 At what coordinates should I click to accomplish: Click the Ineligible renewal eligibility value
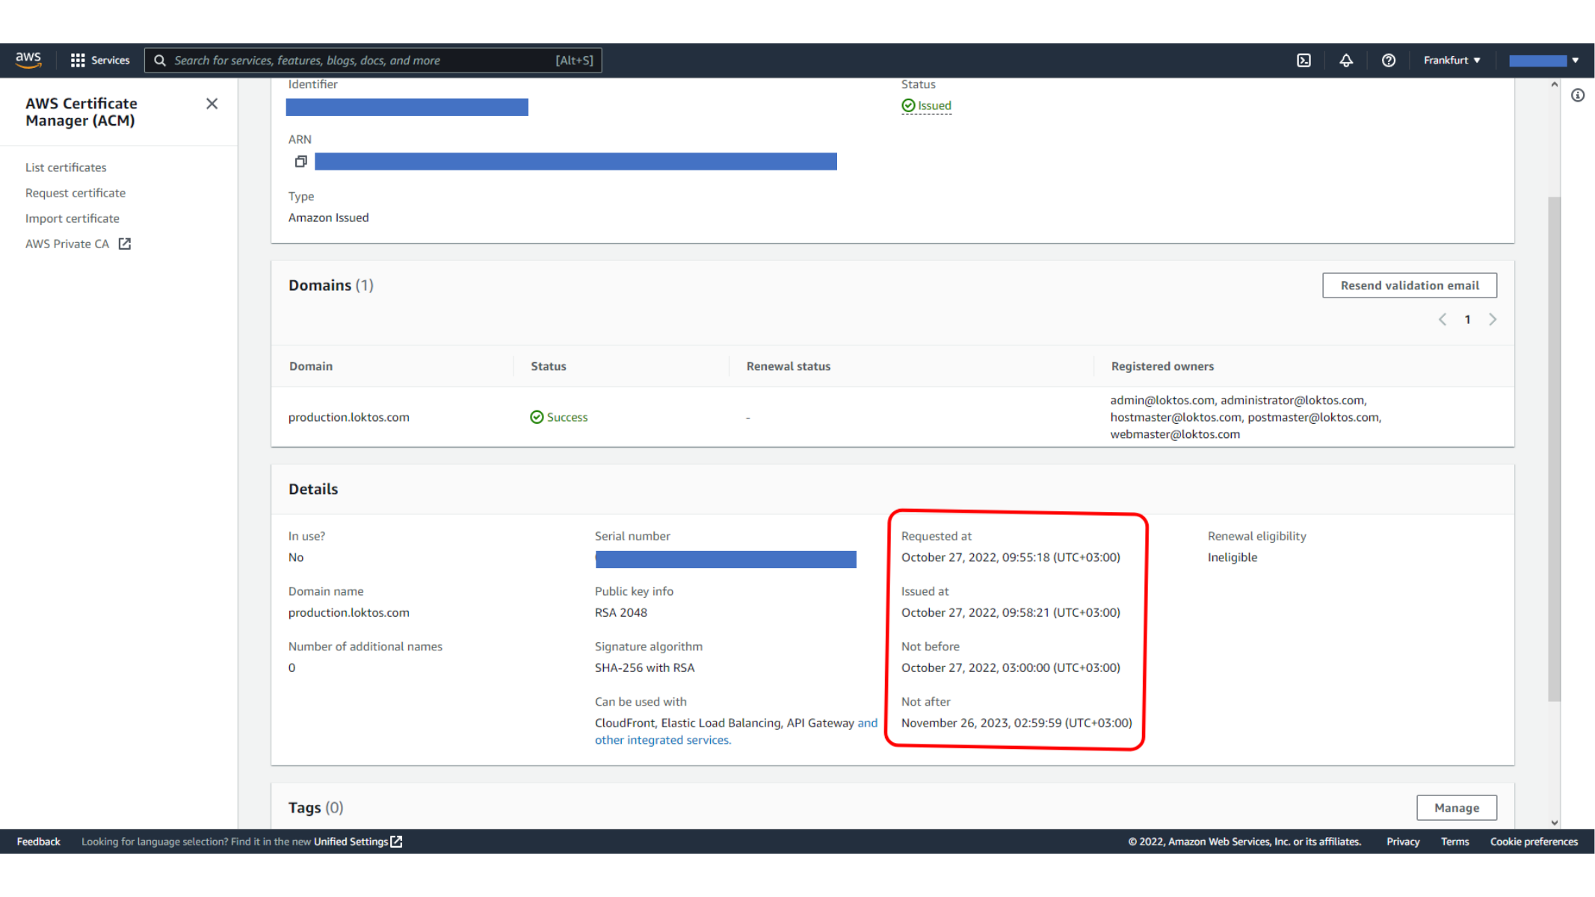click(1232, 558)
